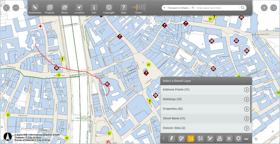The height and width of the screenshot is (144, 280).
Task: Select the Street Name (11) label
Action: pyautogui.click(x=174, y=118)
